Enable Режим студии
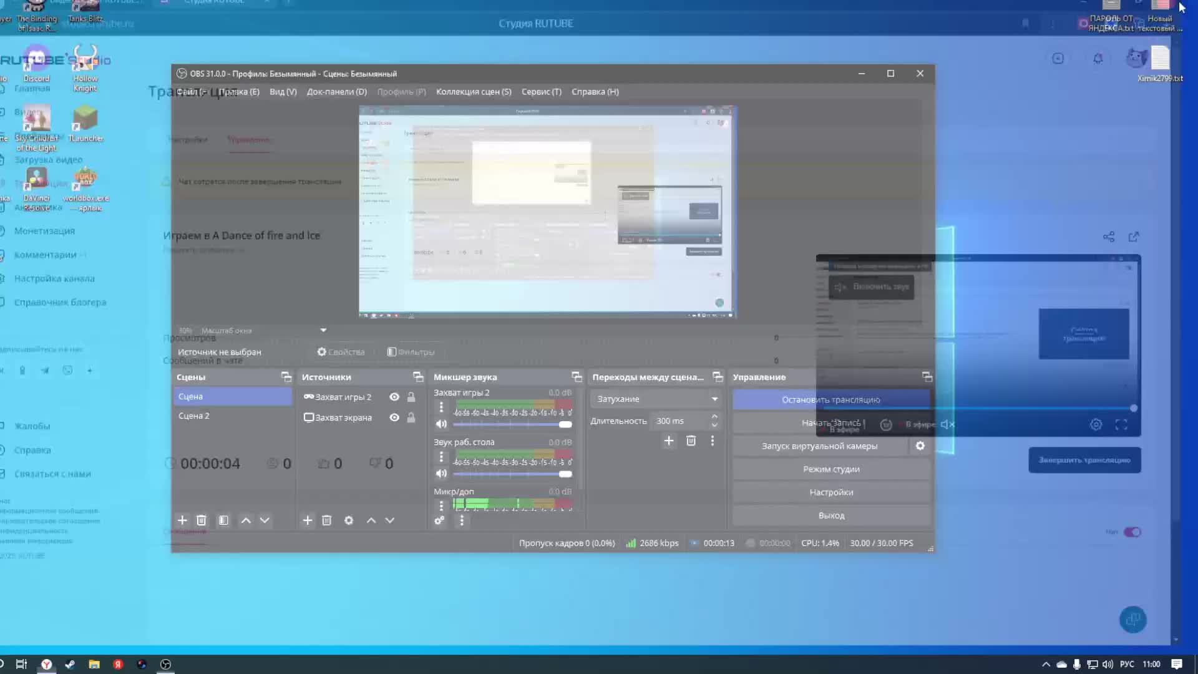This screenshot has width=1198, height=674. pyautogui.click(x=831, y=469)
